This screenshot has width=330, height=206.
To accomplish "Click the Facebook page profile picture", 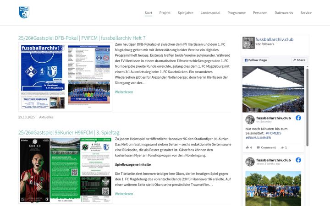I will click(248, 43).
